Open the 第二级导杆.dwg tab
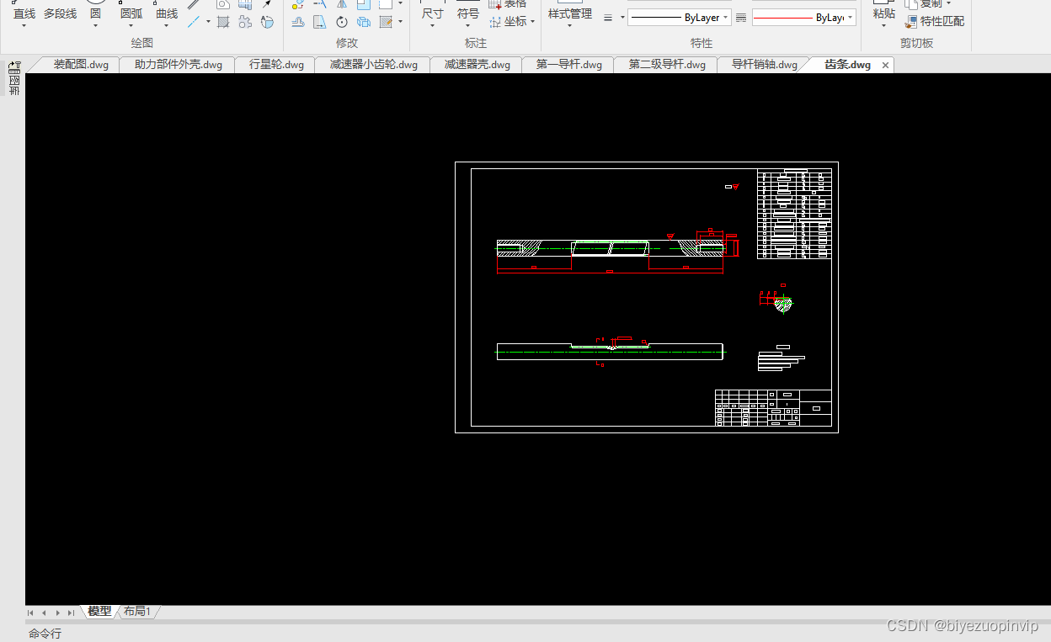This screenshot has width=1051, height=642. [667, 65]
